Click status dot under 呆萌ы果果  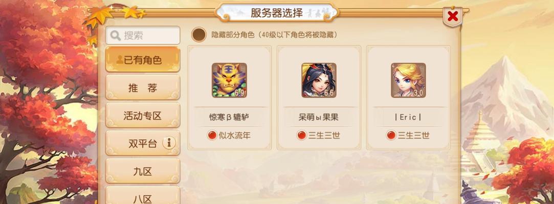pyautogui.click(x=301, y=135)
